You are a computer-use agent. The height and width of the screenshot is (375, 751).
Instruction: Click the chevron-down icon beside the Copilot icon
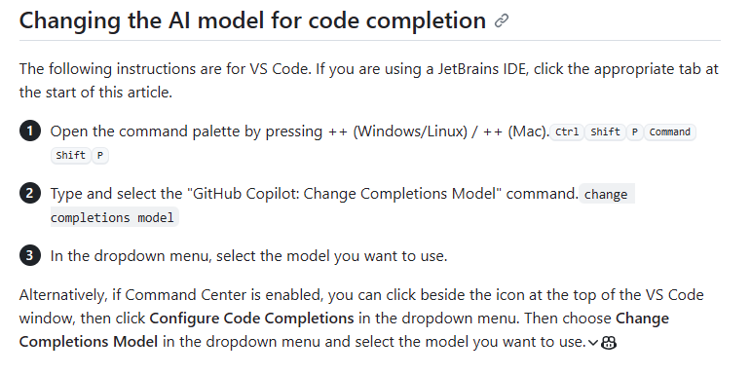pos(593,343)
